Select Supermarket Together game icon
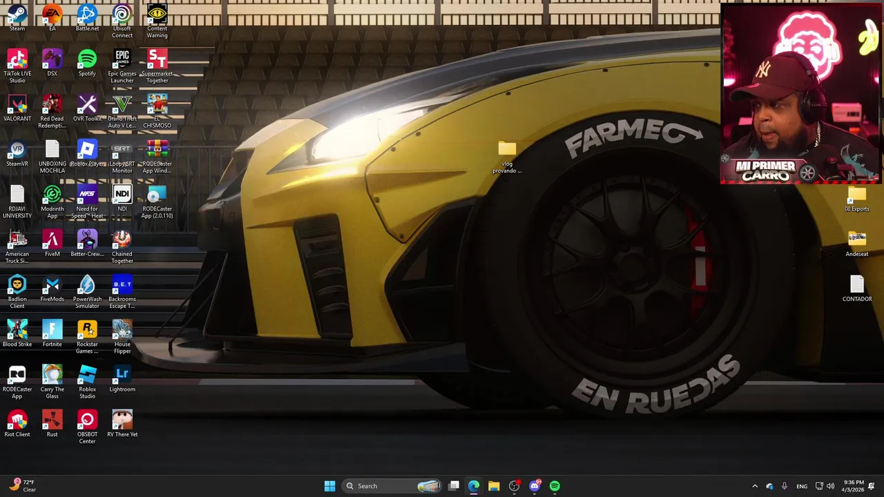Screen dimensions: 884x497 157,66
